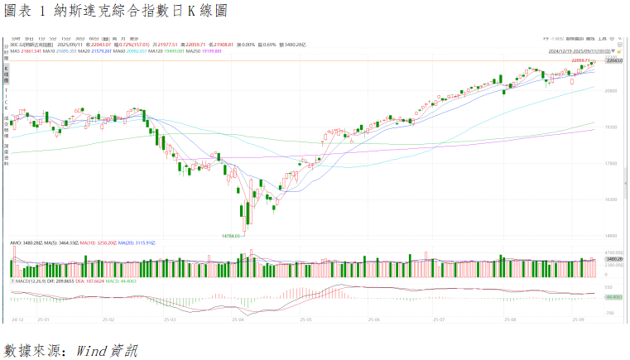Click the 25-04 date axis label
The width and height of the screenshot is (630, 360).
238,319
